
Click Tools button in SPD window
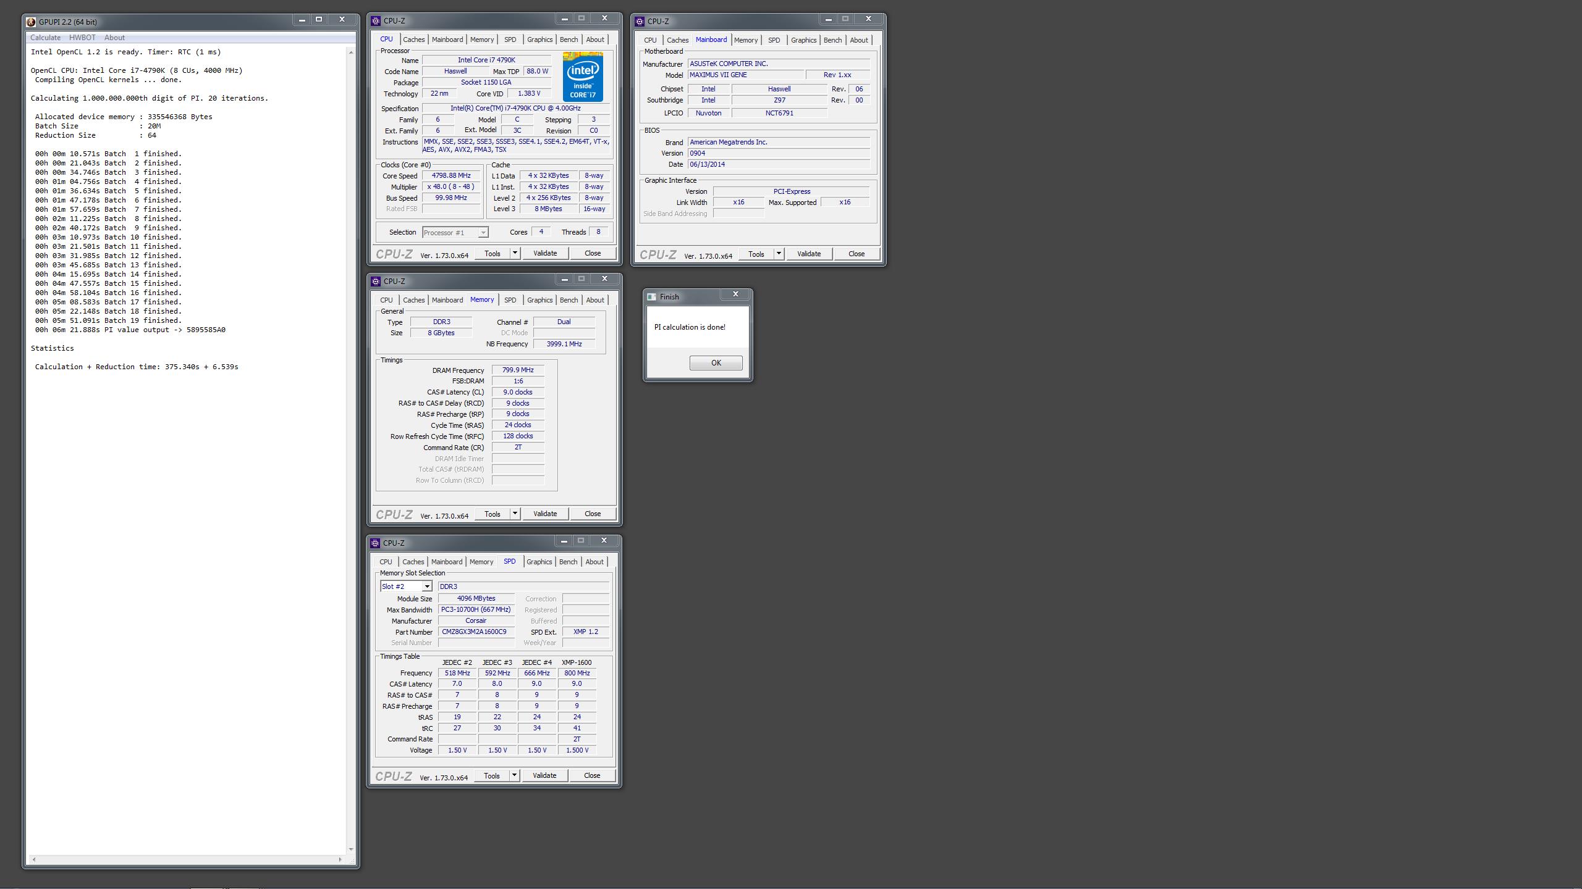point(492,775)
